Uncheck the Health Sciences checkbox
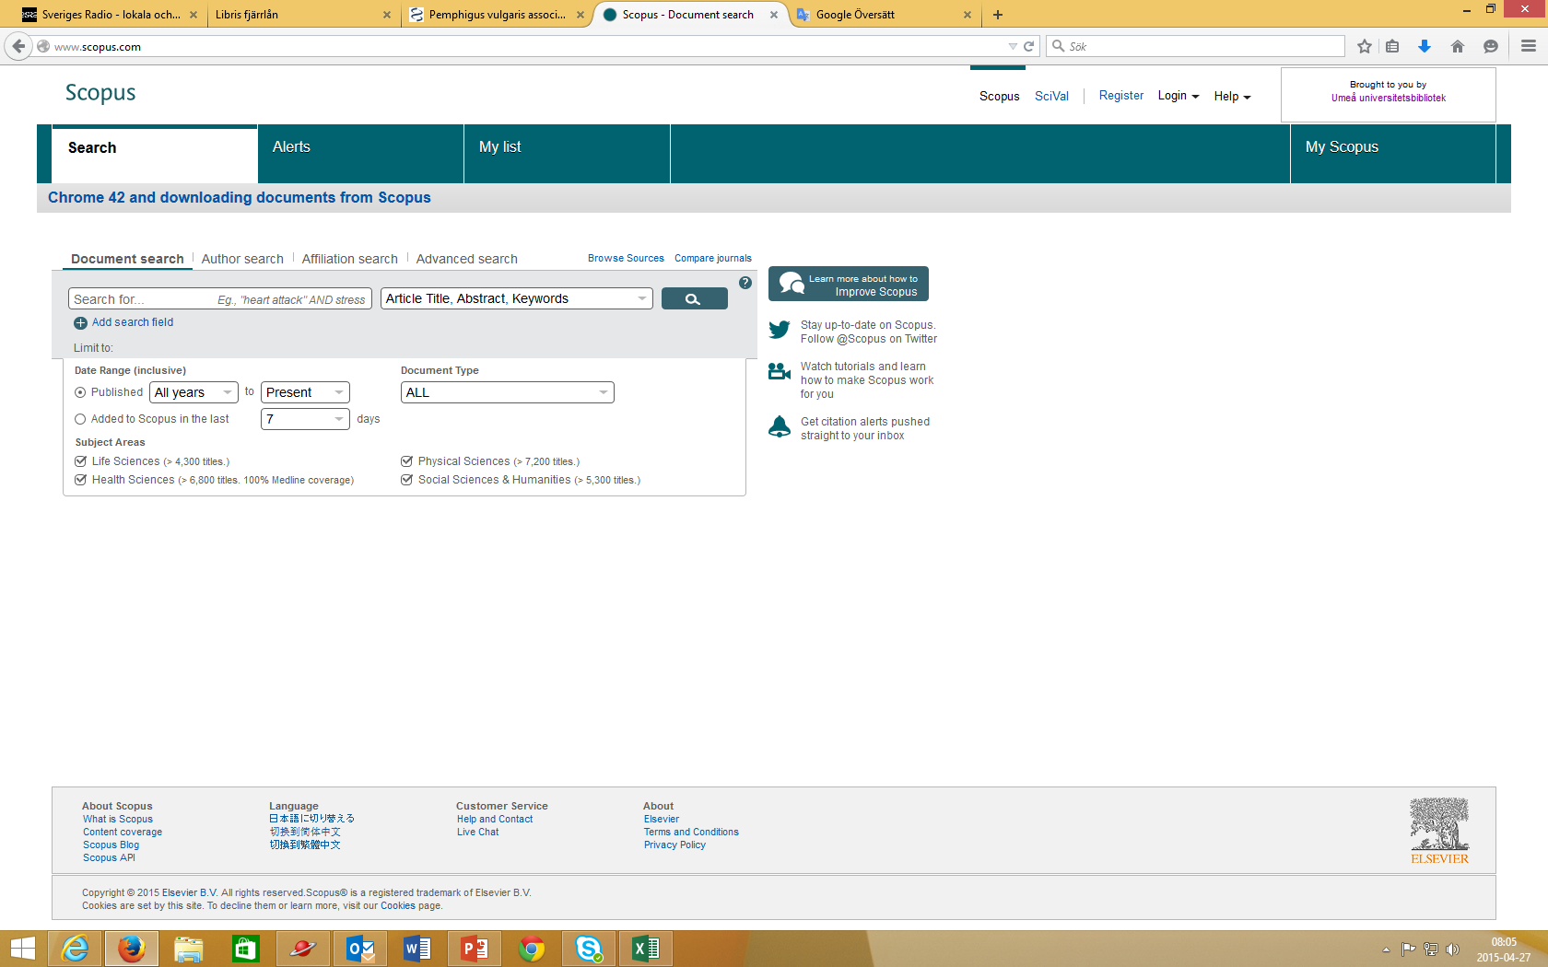The image size is (1548, 967). point(81,480)
